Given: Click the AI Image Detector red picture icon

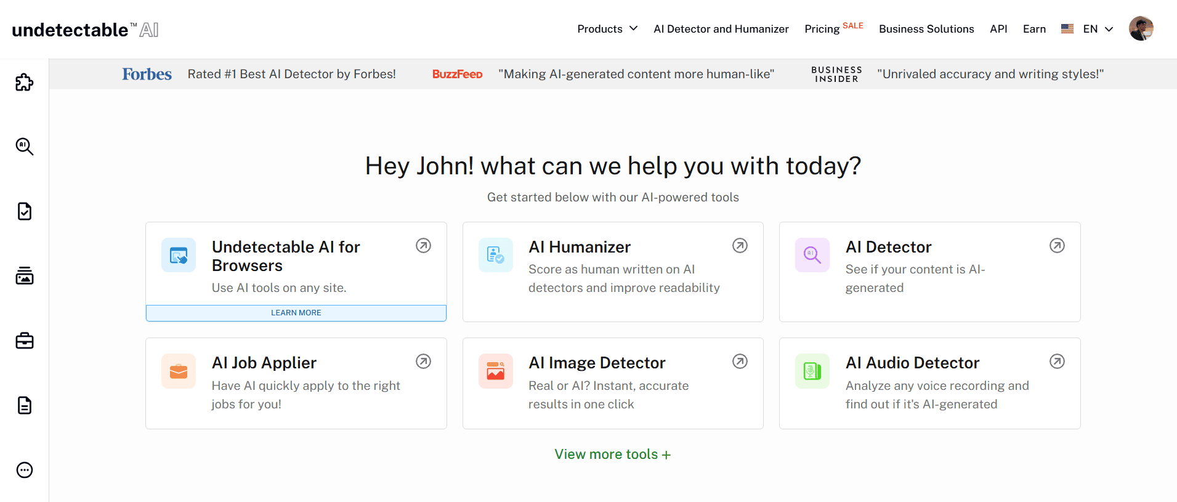Looking at the screenshot, I should coord(495,371).
